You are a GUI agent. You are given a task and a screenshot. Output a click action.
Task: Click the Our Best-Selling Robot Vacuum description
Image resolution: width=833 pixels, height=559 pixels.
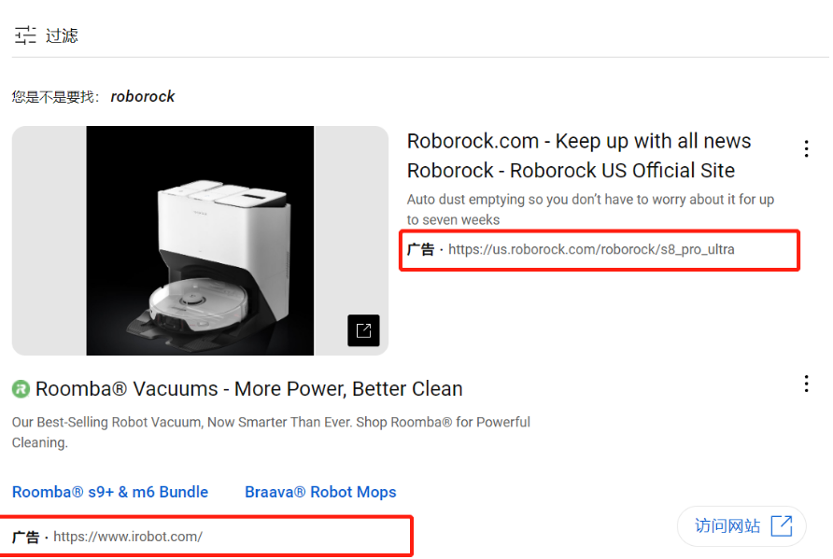coord(271,432)
